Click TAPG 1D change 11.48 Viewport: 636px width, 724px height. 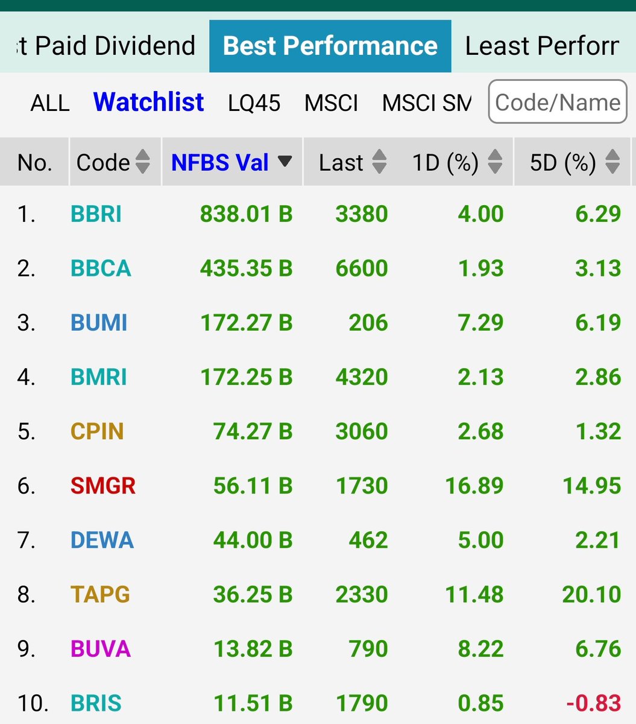pyautogui.click(x=474, y=594)
